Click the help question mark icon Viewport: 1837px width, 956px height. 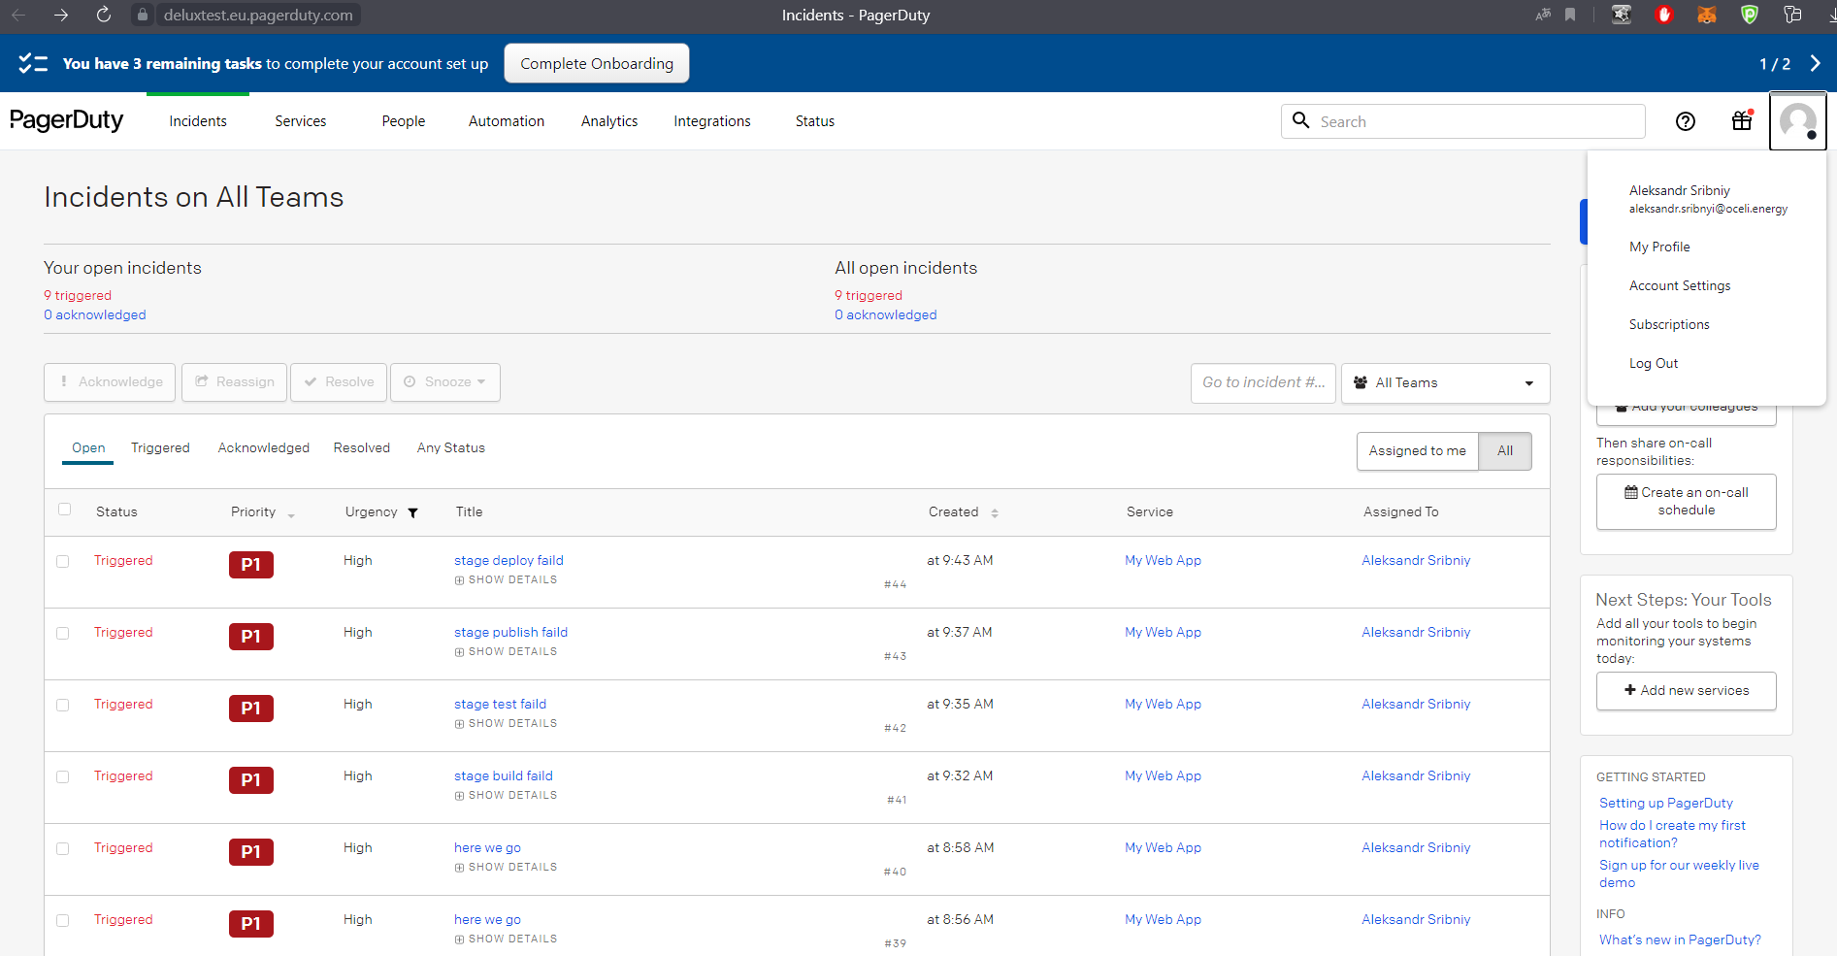(1686, 121)
